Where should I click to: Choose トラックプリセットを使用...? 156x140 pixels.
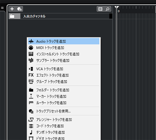[x=64, y=111]
